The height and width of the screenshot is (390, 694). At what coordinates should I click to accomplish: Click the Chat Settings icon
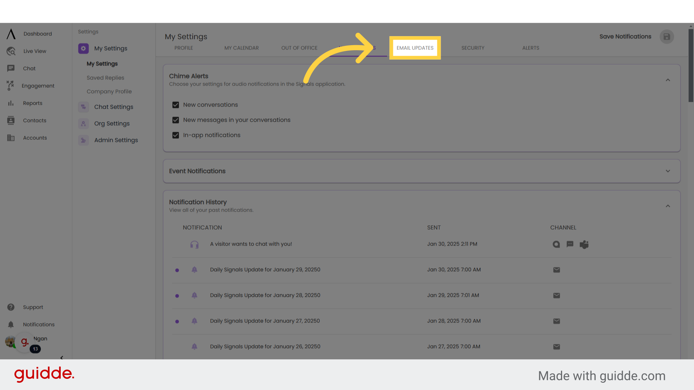(x=83, y=107)
